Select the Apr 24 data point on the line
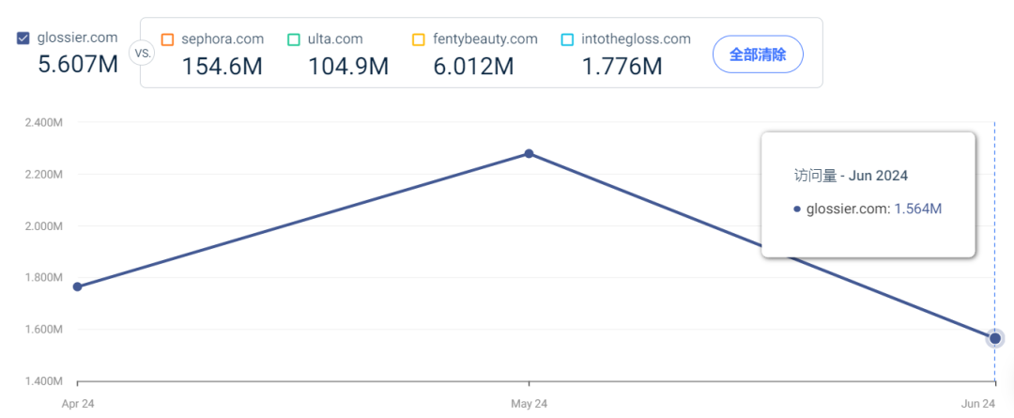This screenshot has height=418, width=1014. pos(77,286)
